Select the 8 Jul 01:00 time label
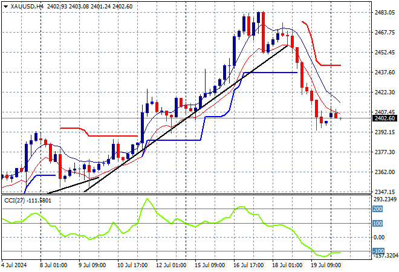 (53, 265)
